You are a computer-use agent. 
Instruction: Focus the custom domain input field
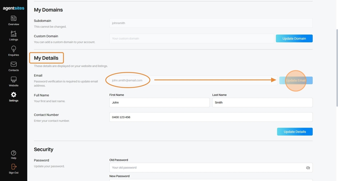pos(192,39)
